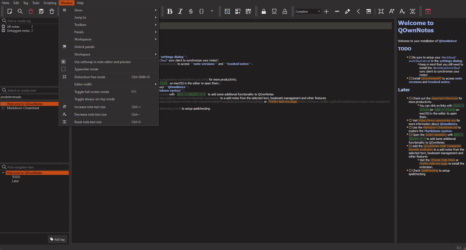This screenshot has height=250, width=466.
Task: Apply strikethrough formatting from the toolbar
Action: pyautogui.click(x=191, y=11)
